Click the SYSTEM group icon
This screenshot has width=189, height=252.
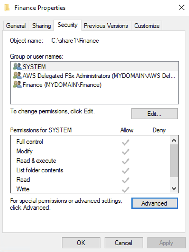(x=17, y=66)
